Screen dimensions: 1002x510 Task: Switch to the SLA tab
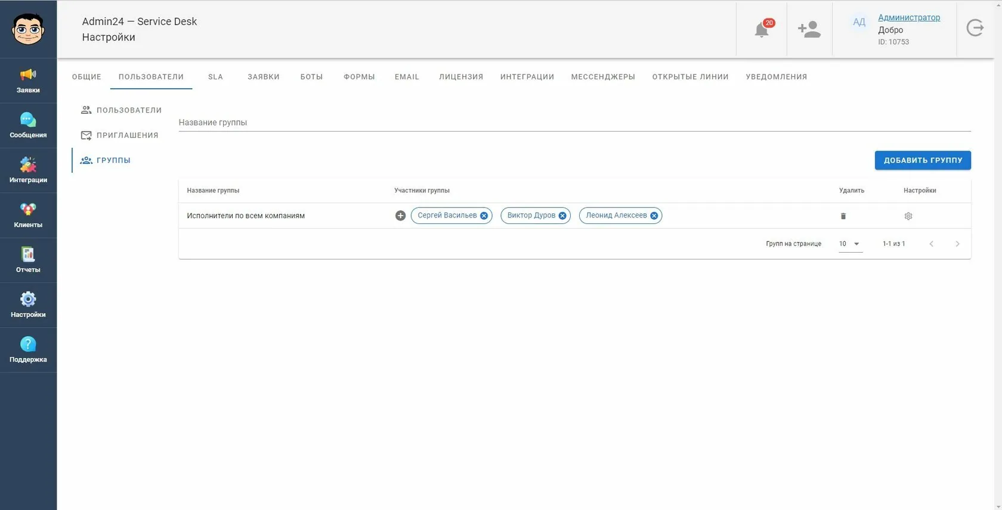tap(215, 77)
